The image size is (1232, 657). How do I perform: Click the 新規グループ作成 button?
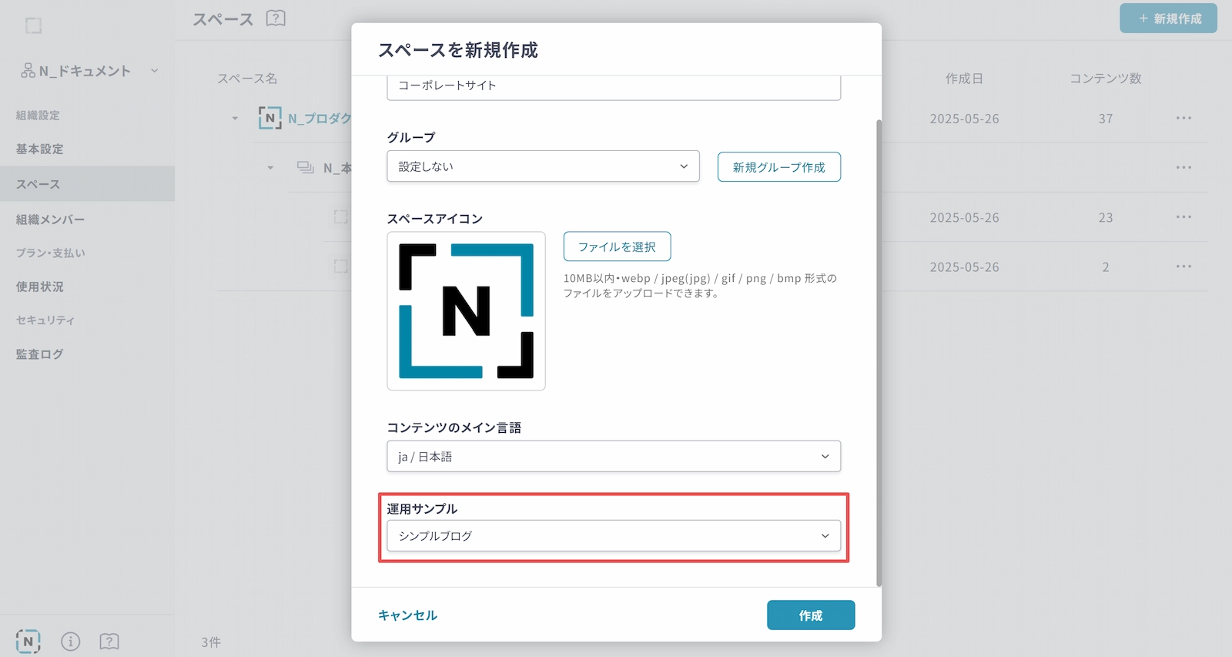[x=778, y=167]
